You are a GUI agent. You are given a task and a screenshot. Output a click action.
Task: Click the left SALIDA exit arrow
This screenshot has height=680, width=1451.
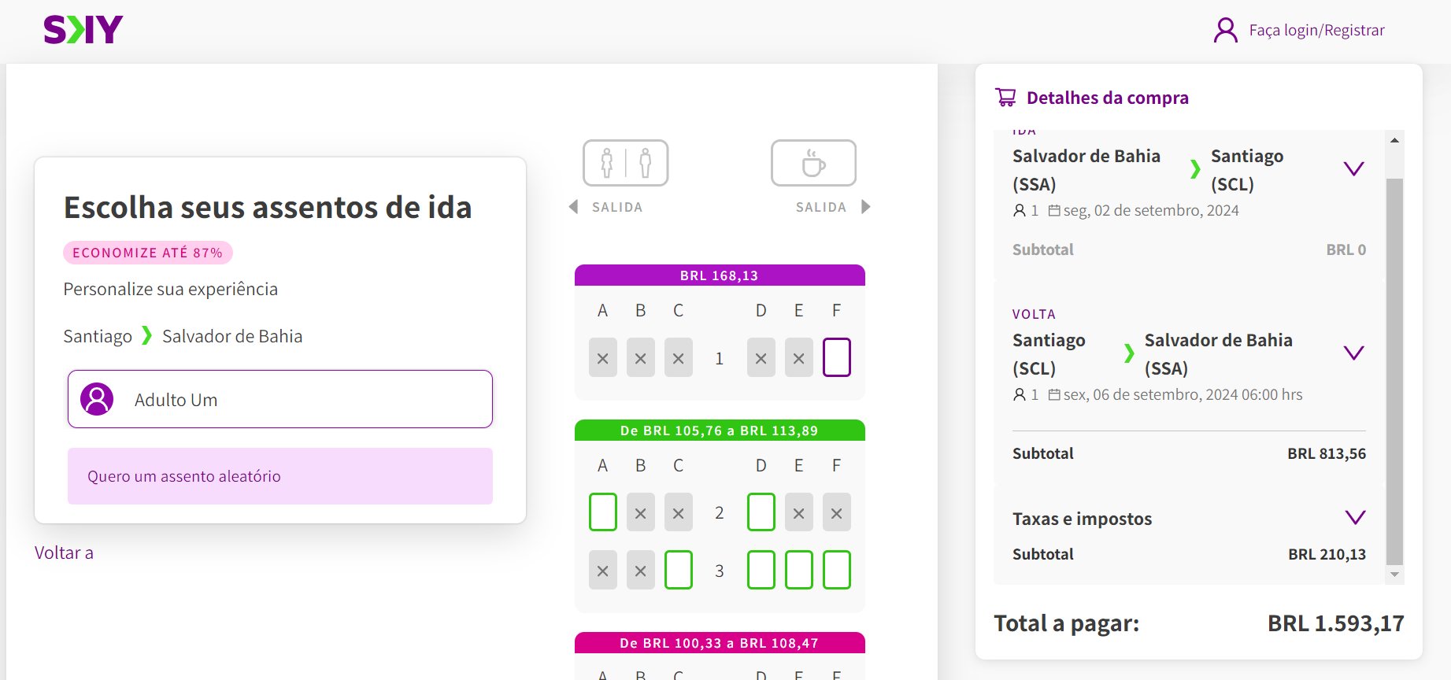click(573, 207)
